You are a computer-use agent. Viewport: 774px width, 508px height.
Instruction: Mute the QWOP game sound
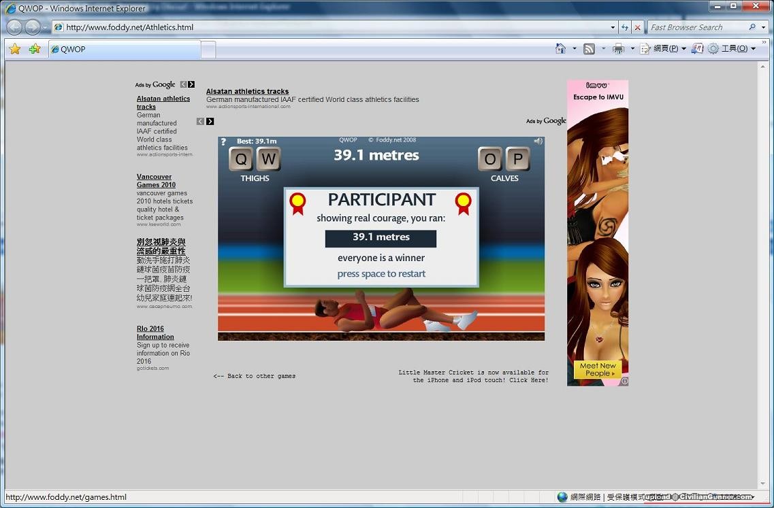[x=538, y=141]
